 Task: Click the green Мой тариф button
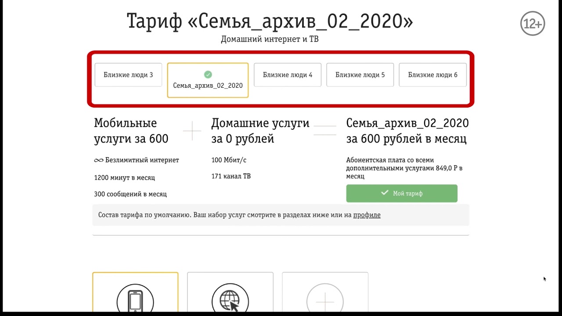tap(402, 193)
